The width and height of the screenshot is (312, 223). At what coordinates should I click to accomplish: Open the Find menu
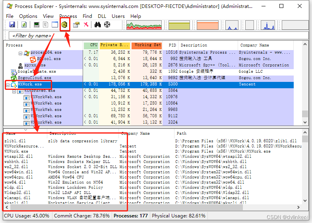point(87,16)
